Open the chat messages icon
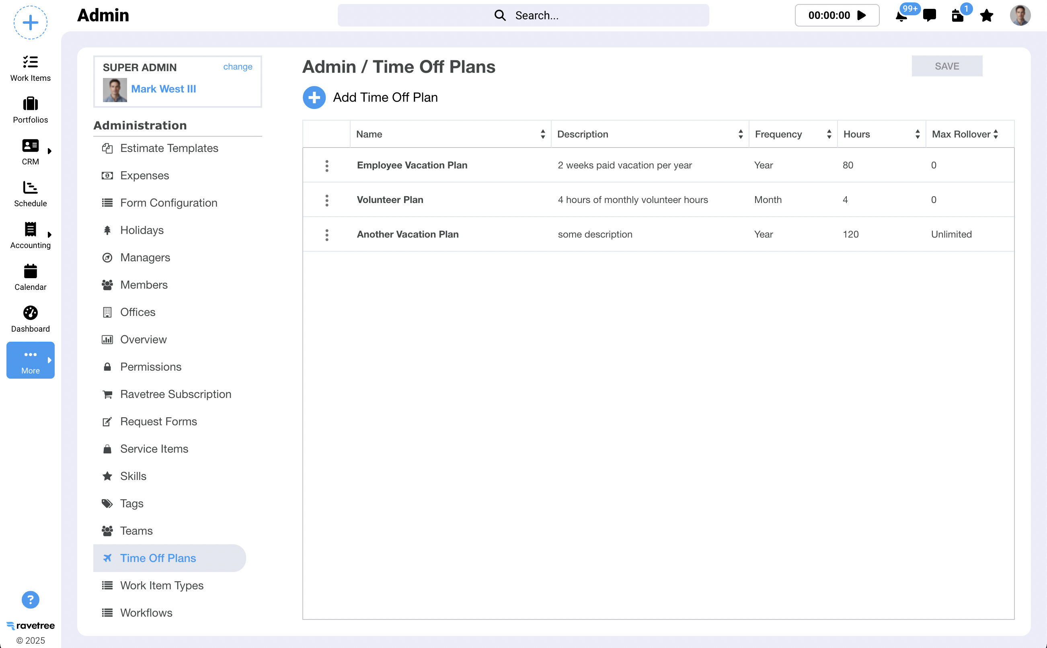Viewport: 1047px width, 648px height. [x=929, y=15]
